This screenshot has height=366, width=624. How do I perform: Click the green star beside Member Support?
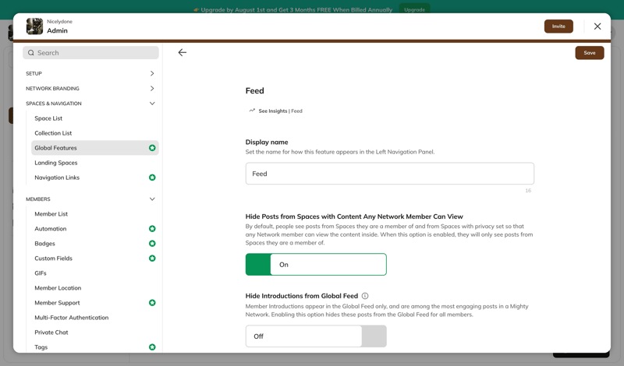pos(152,303)
